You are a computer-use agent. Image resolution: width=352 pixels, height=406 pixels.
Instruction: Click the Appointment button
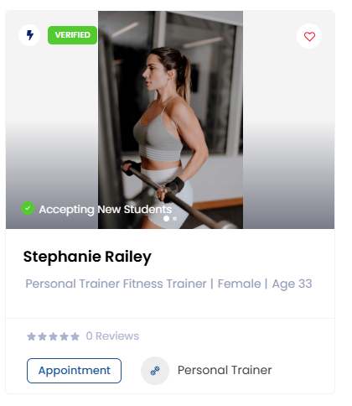click(x=74, y=371)
